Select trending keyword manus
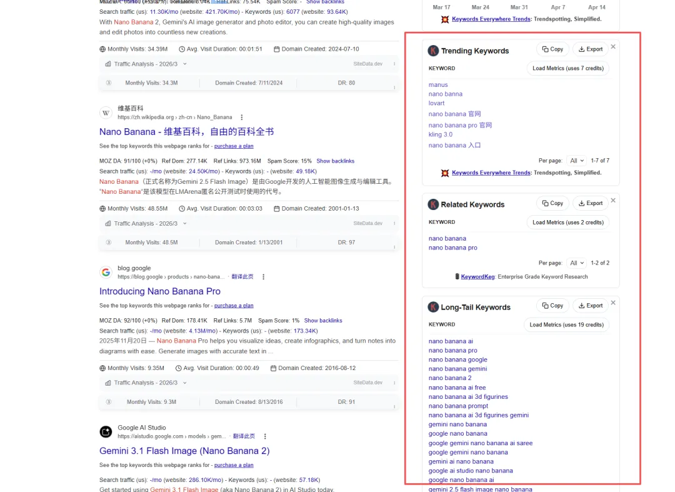The height and width of the screenshot is (492, 675). click(x=437, y=85)
